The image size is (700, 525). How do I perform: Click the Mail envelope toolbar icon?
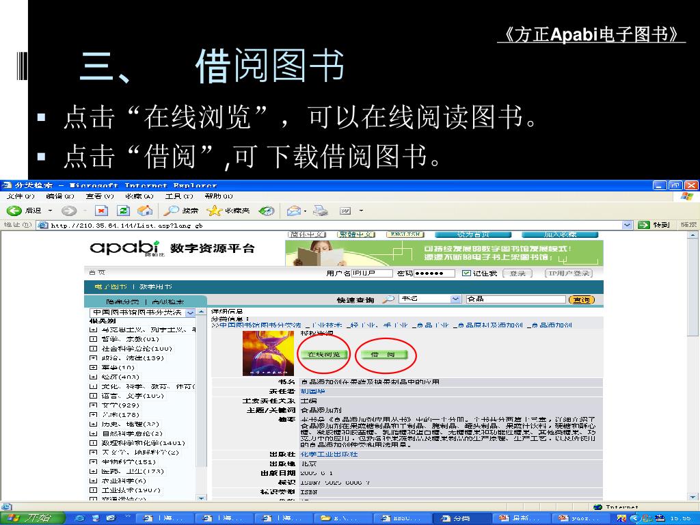pyautogui.click(x=294, y=211)
